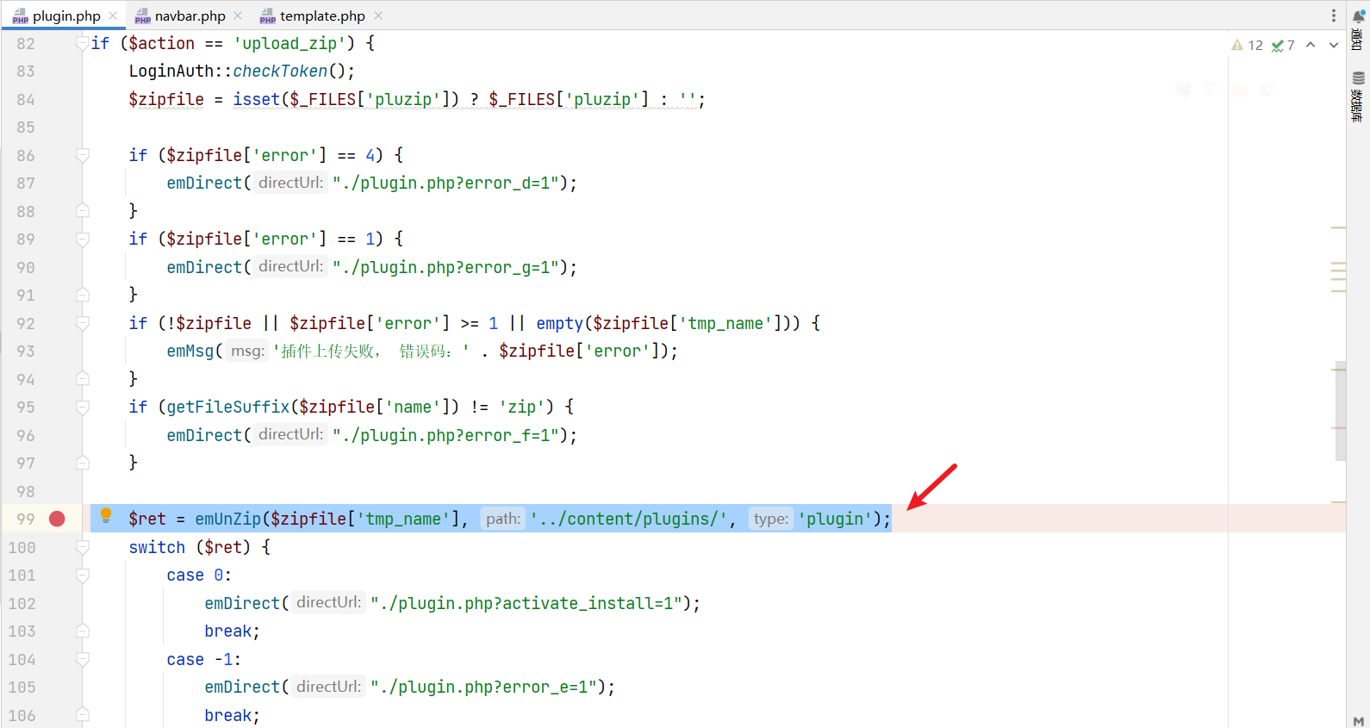Close the template.php tab
Viewport: 1370px width, 728px height.
tap(378, 16)
